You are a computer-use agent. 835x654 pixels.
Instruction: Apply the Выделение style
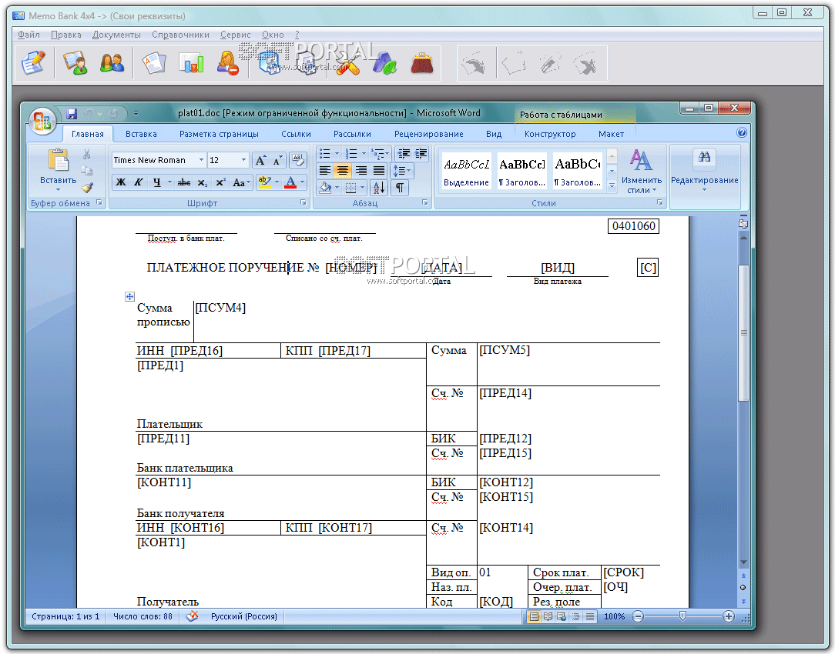point(467,171)
